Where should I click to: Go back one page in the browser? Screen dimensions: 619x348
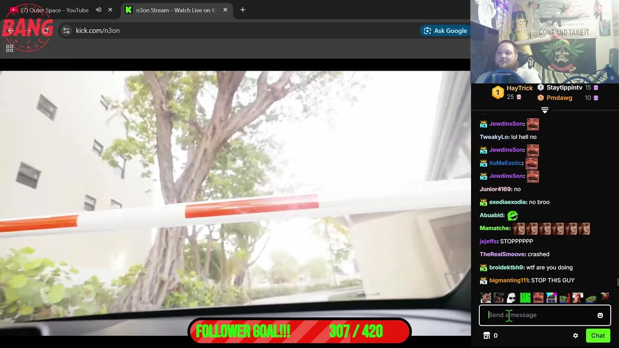pos(11,30)
